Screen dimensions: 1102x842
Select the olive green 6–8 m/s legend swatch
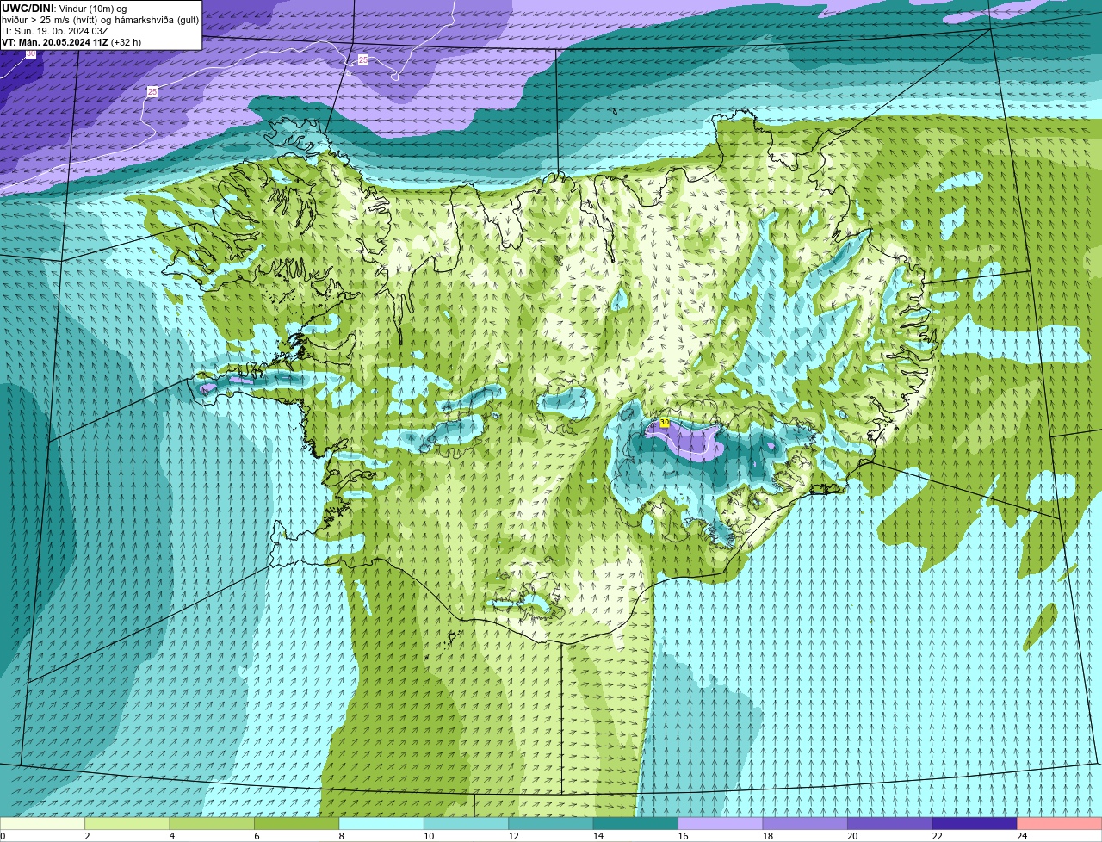[x=297, y=824]
